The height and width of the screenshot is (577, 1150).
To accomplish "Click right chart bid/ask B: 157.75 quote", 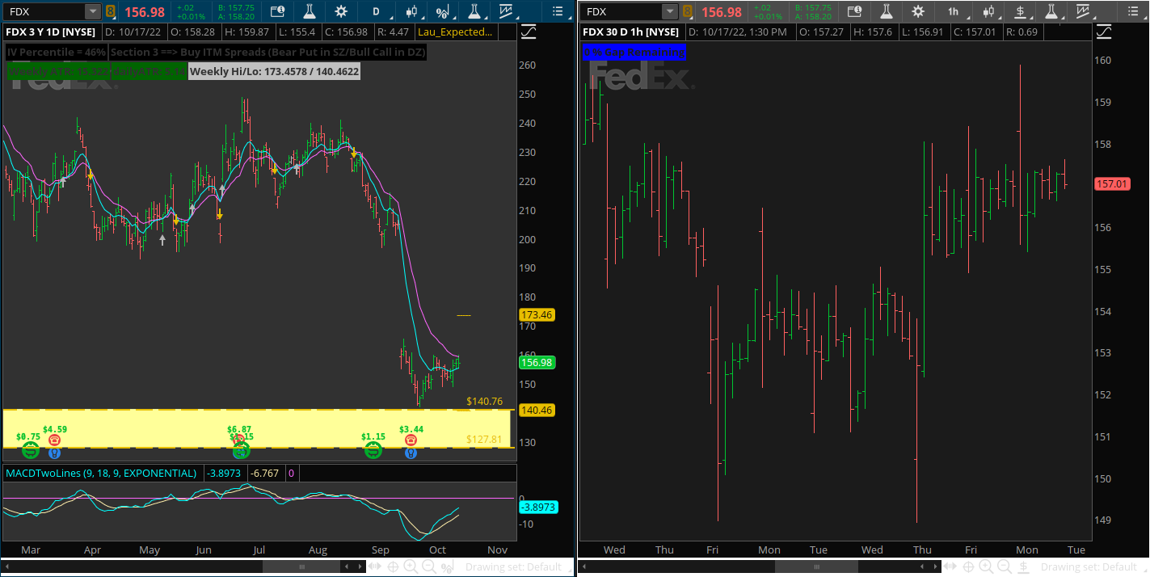I will point(813,7).
